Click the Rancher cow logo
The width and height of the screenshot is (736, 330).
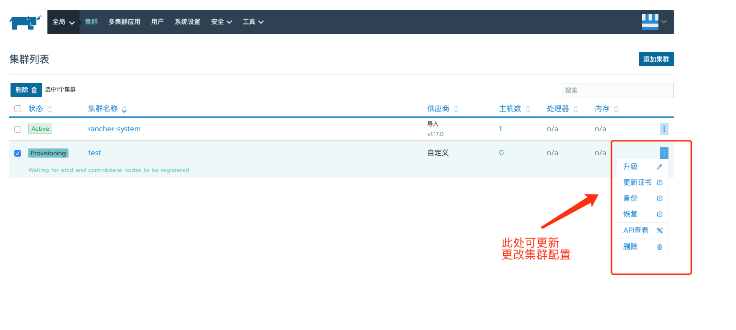point(24,21)
